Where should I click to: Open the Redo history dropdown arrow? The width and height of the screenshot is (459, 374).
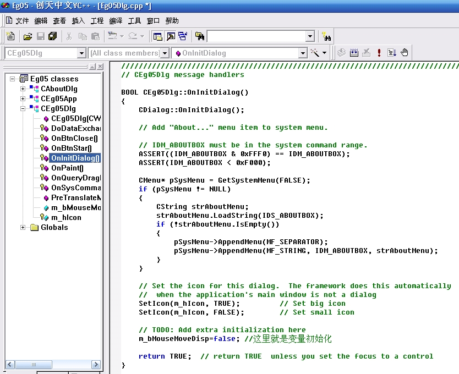coord(143,36)
